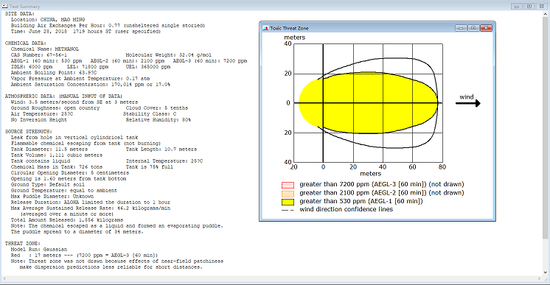Click the orange AEGL-2 legend swatch
Screen dimensions: 550x285
(288, 193)
